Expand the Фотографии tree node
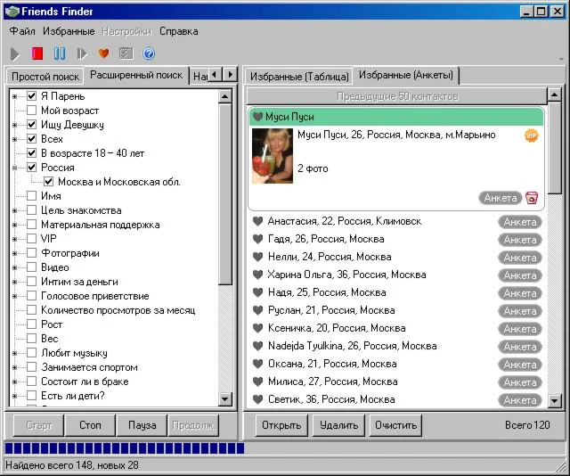The height and width of the screenshot is (476, 570). [15, 253]
